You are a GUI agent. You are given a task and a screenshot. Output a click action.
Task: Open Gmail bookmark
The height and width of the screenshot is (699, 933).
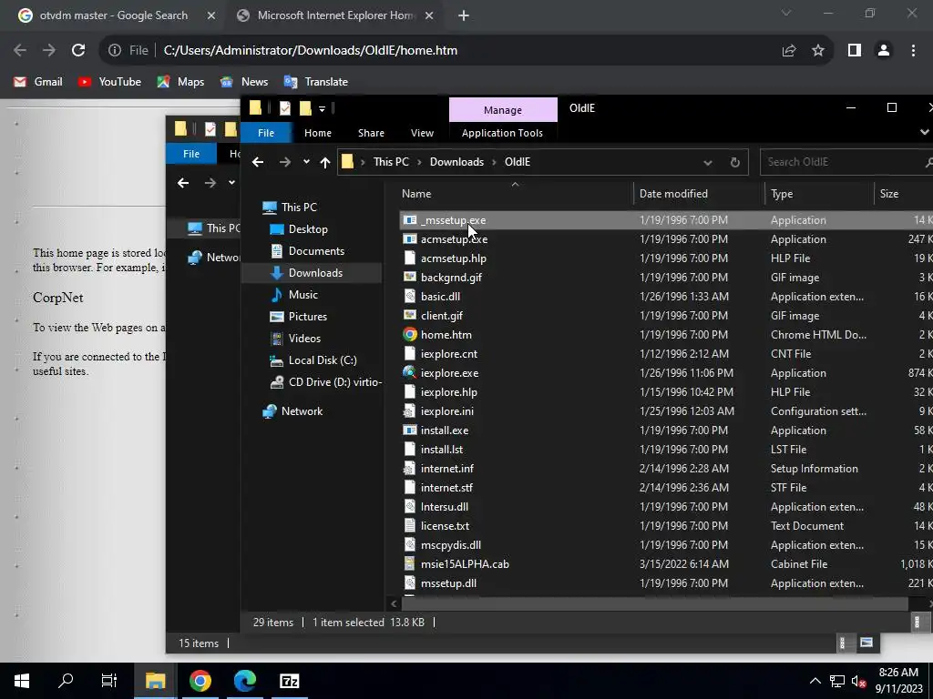pyautogui.click(x=38, y=82)
